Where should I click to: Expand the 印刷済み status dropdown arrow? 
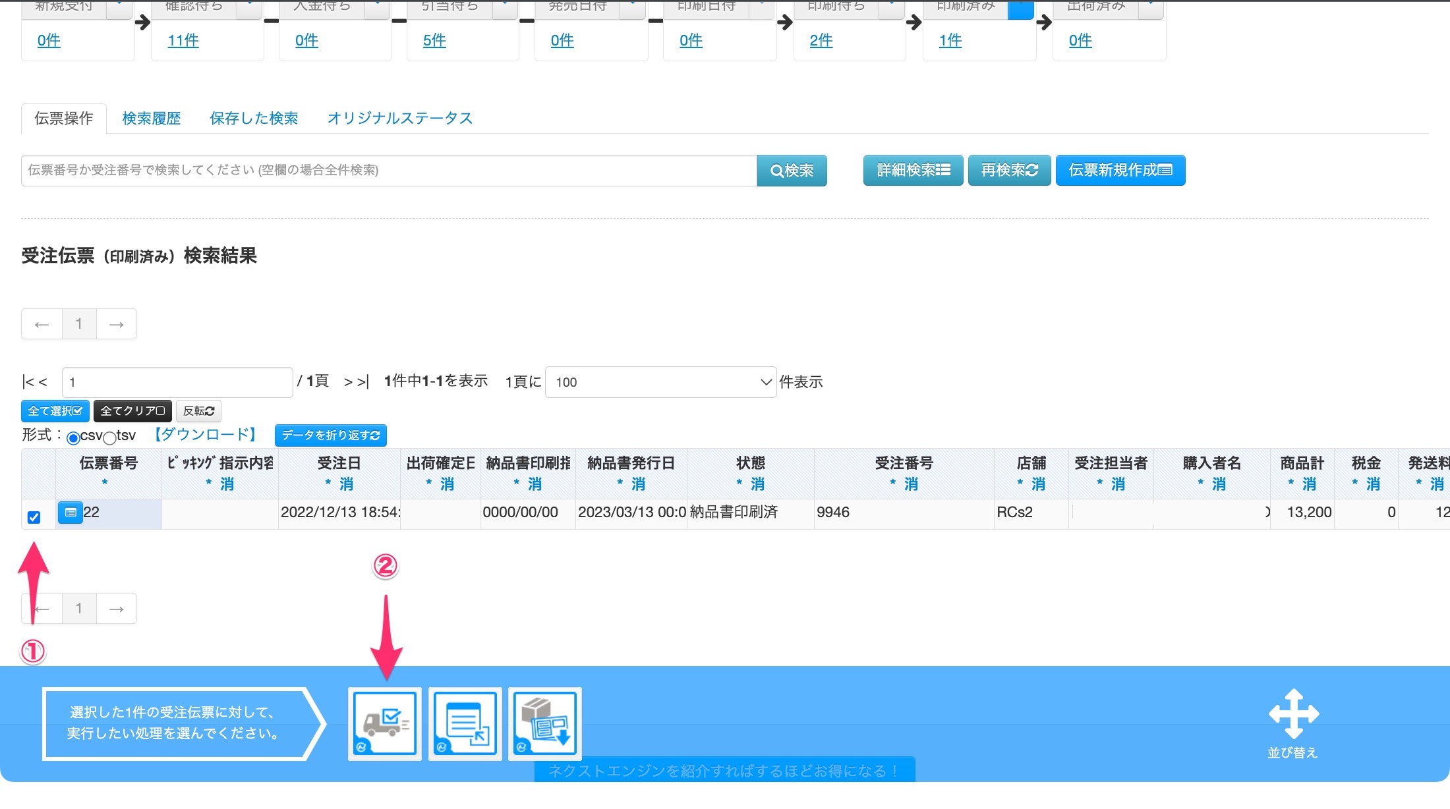click(1020, 8)
